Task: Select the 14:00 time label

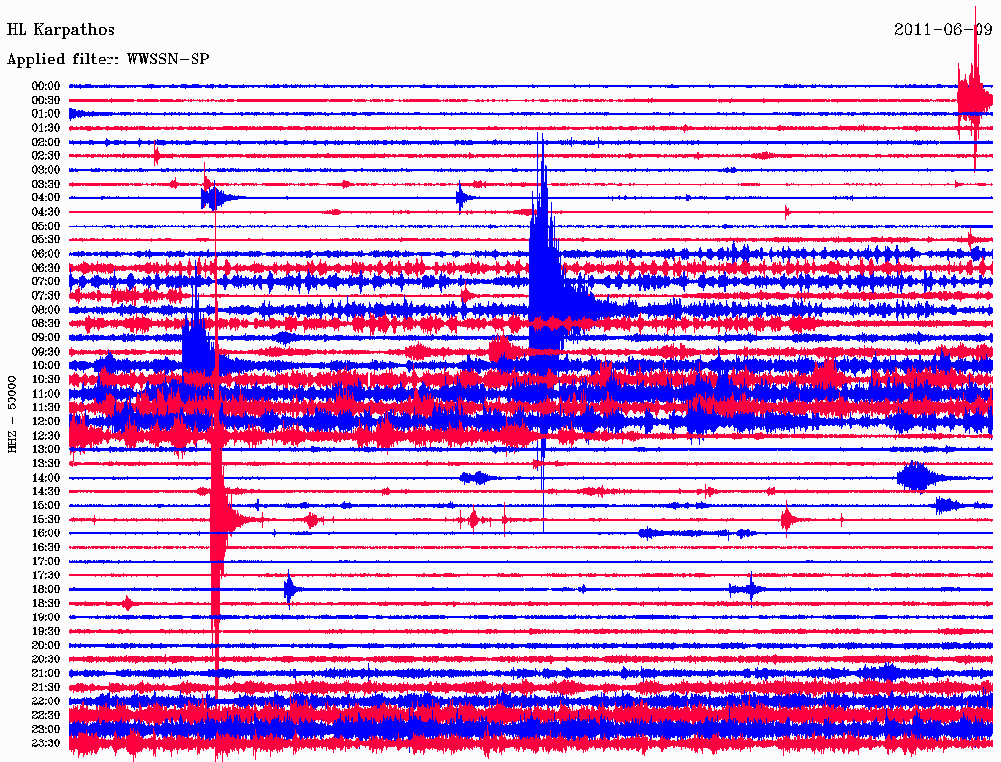Action: pyautogui.click(x=45, y=478)
